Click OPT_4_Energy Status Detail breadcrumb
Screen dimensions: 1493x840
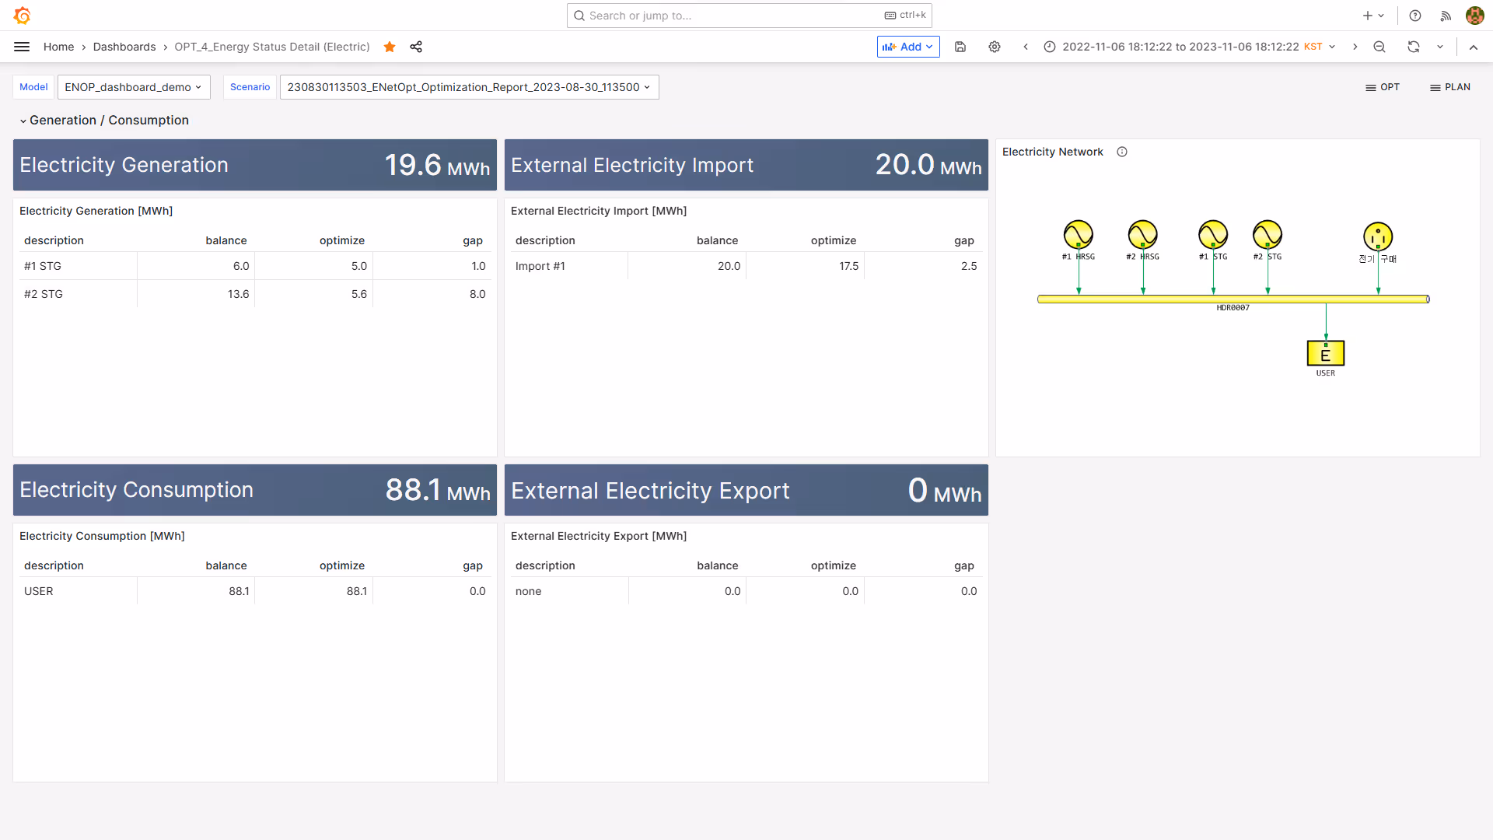pos(272,47)
